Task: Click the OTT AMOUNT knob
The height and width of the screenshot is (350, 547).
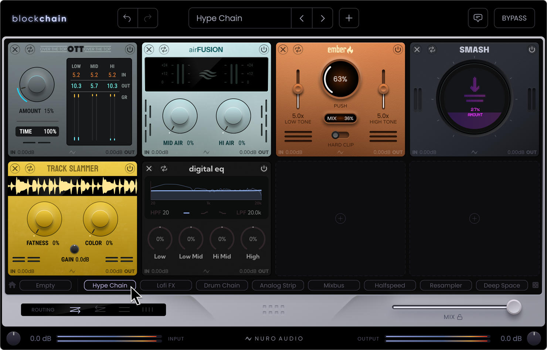Action: click(x=37, y=85)
